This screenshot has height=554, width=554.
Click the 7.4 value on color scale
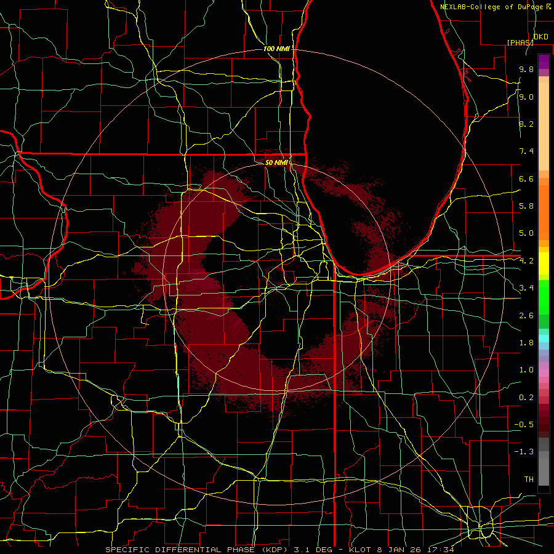pyautogui.click(x=526, y=151)
